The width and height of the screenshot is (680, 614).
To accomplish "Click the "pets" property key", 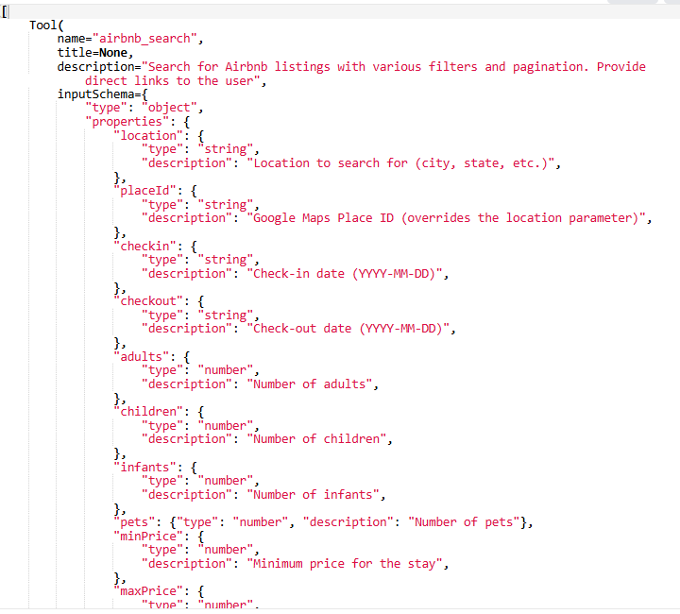I will (x=134, y=522).
